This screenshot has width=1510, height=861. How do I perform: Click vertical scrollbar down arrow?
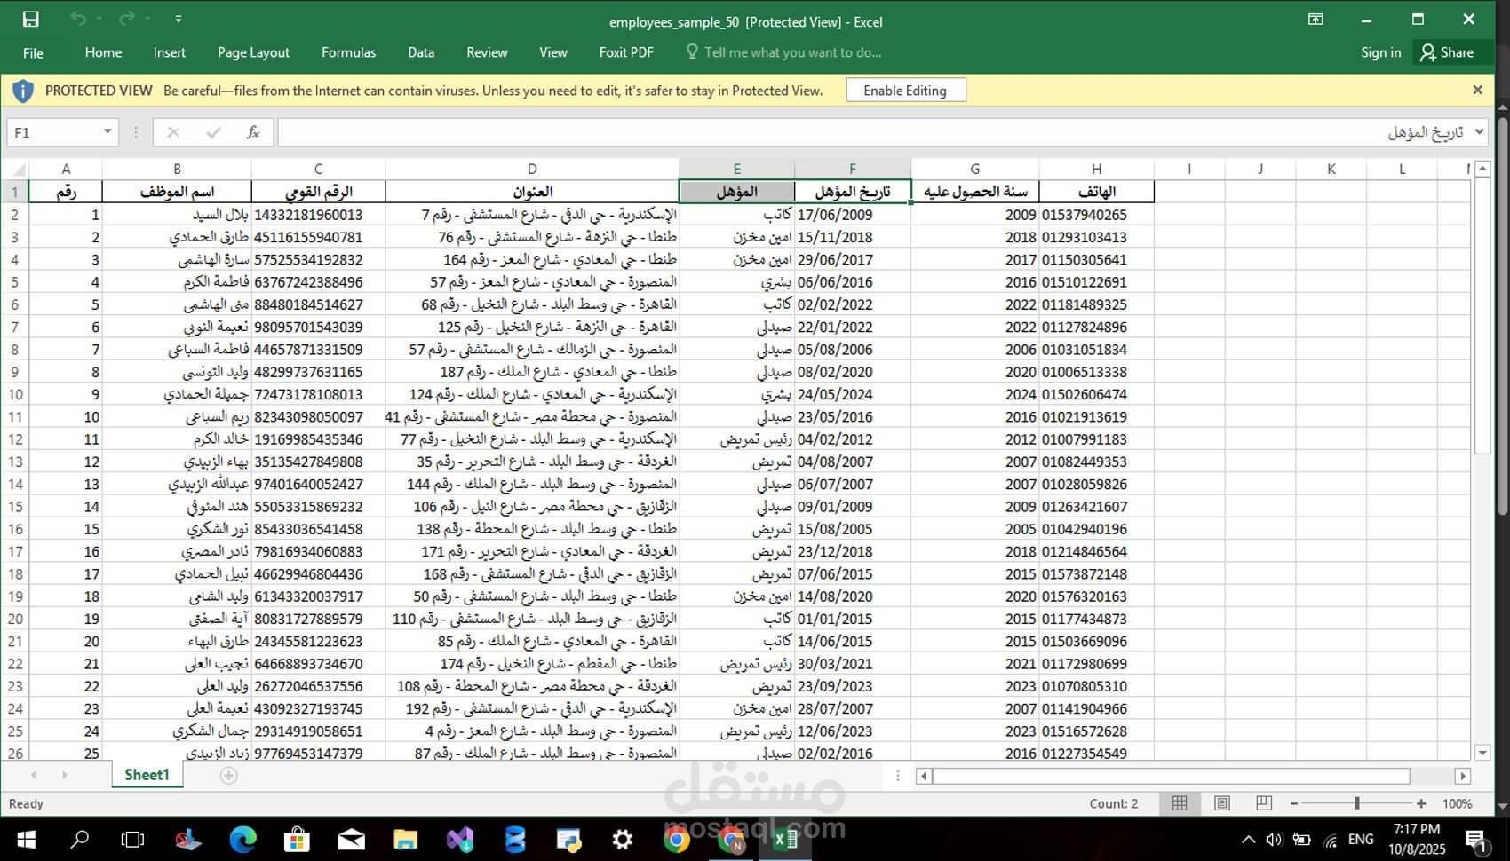click(x=1482, y=753)
